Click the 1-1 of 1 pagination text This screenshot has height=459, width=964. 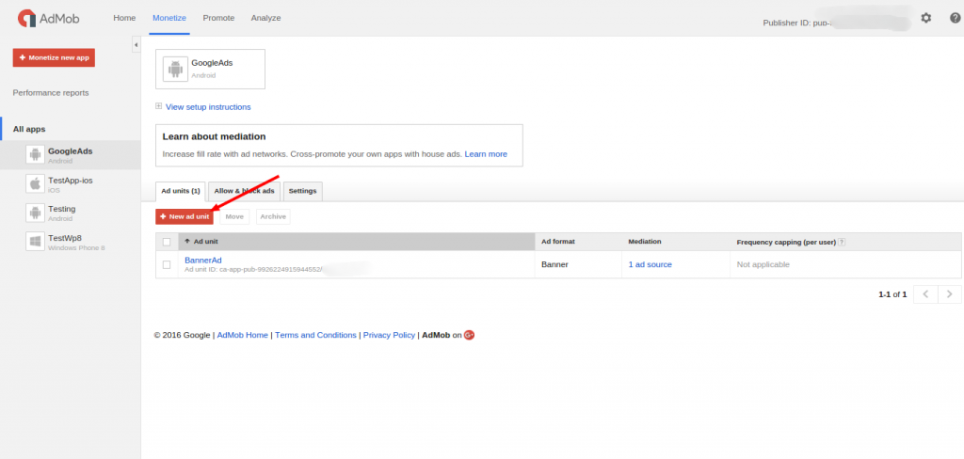892,294
